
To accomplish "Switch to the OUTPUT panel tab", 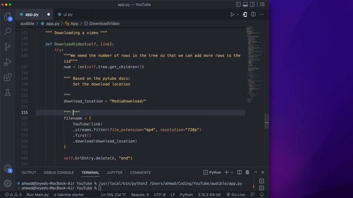I will pos(29,173).
